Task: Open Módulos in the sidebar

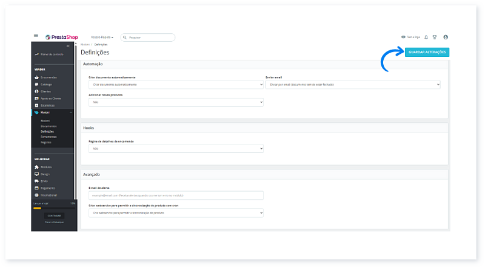Action: 46,166
